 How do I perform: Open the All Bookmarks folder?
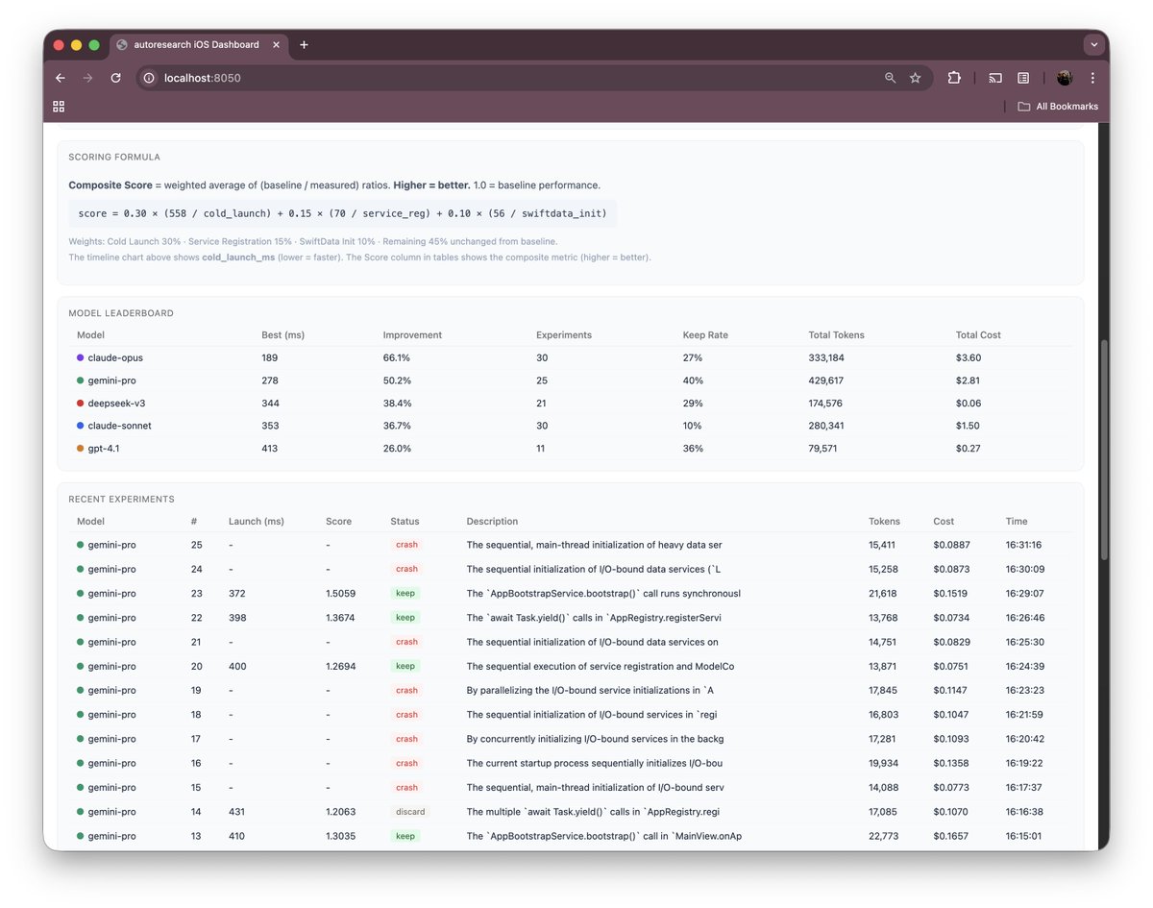(1057, 107)
